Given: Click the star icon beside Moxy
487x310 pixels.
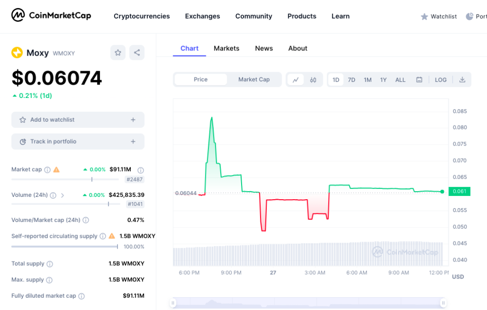Looking at the screenshot, I should [117, 52].
